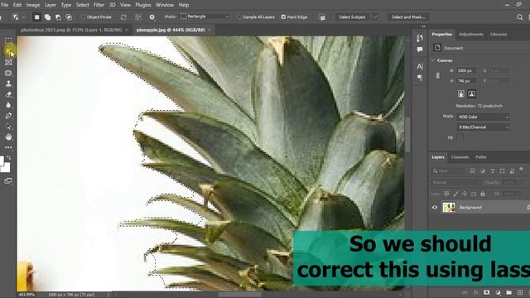Select the Path Selection arrow tool
This screenshot has height=298, width=530.
[8, 127]
